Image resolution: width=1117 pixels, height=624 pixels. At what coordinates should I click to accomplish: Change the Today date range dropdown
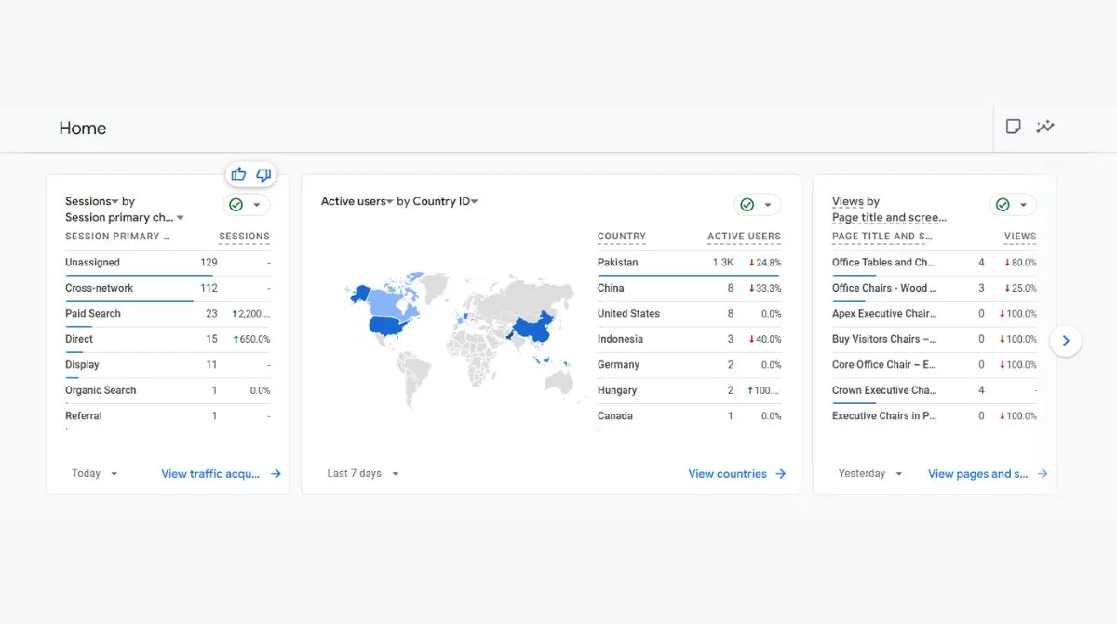(95, 473)
